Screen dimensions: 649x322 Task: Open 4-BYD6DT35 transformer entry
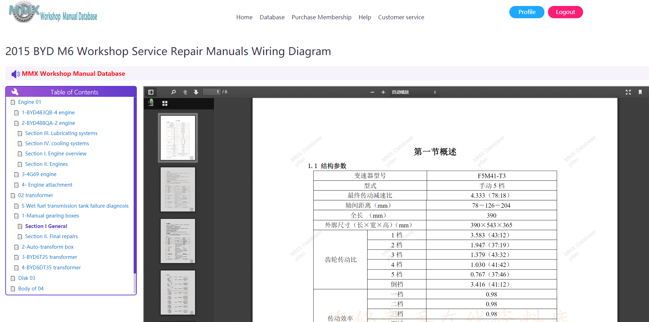pos(51,268)
